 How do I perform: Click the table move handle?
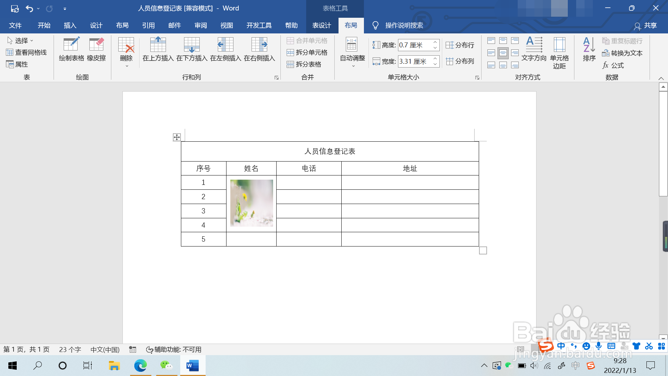(177, 137)
